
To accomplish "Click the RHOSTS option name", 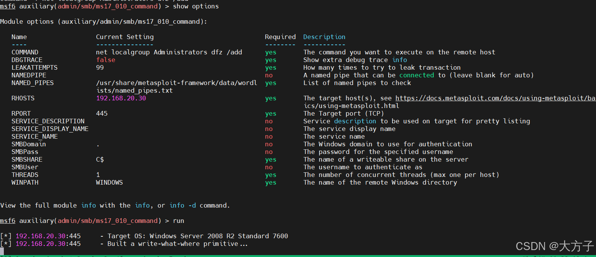I will 23,98.
